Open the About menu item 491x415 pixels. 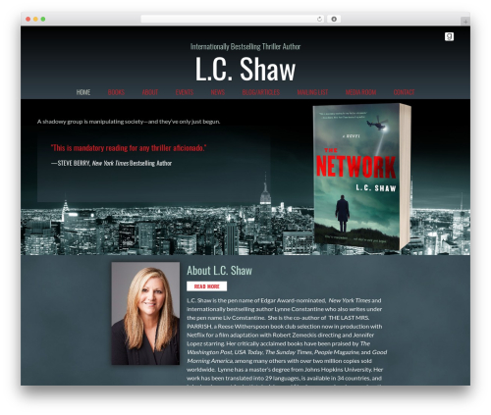click(x=150, y=92)
